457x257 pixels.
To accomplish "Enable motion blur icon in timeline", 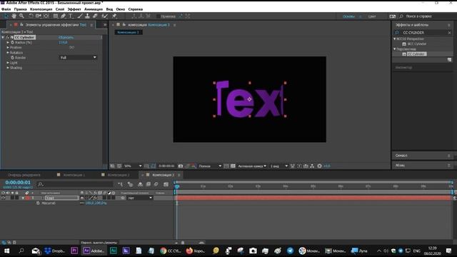I will tap(156, 184).
